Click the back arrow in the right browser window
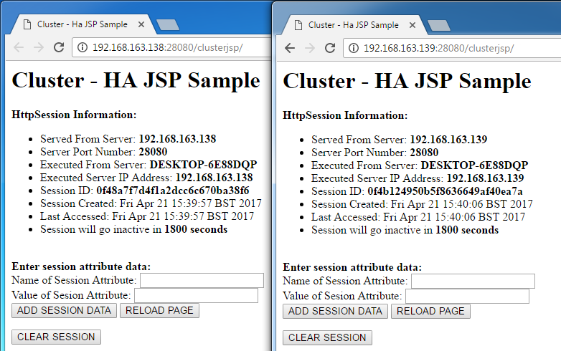Viewport: 561px width, 351px height. (x=290, y=48)
